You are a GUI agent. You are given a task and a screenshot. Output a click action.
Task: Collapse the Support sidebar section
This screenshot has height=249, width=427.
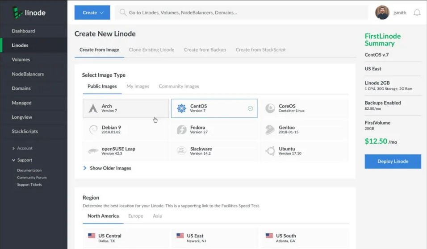pos(22,160)
